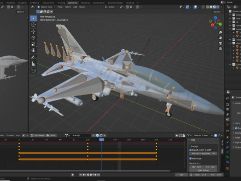Play the animation forward
Screen dimensions: 241x181
click(x=91, y=175)
